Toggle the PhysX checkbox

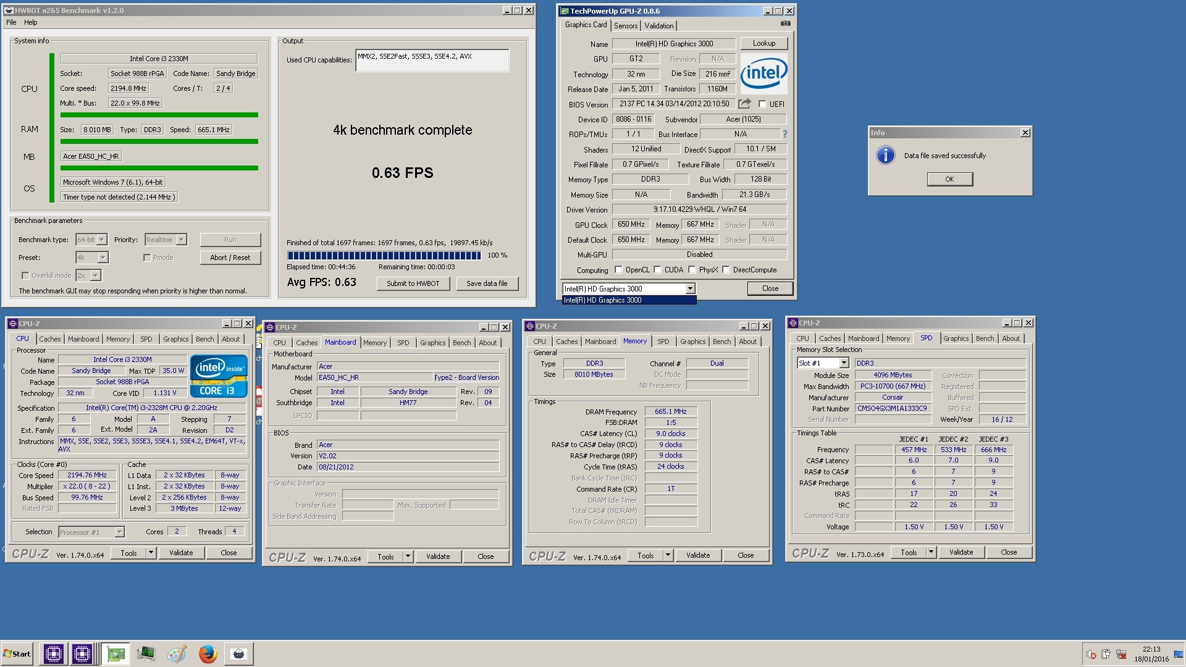pos(692,270)
